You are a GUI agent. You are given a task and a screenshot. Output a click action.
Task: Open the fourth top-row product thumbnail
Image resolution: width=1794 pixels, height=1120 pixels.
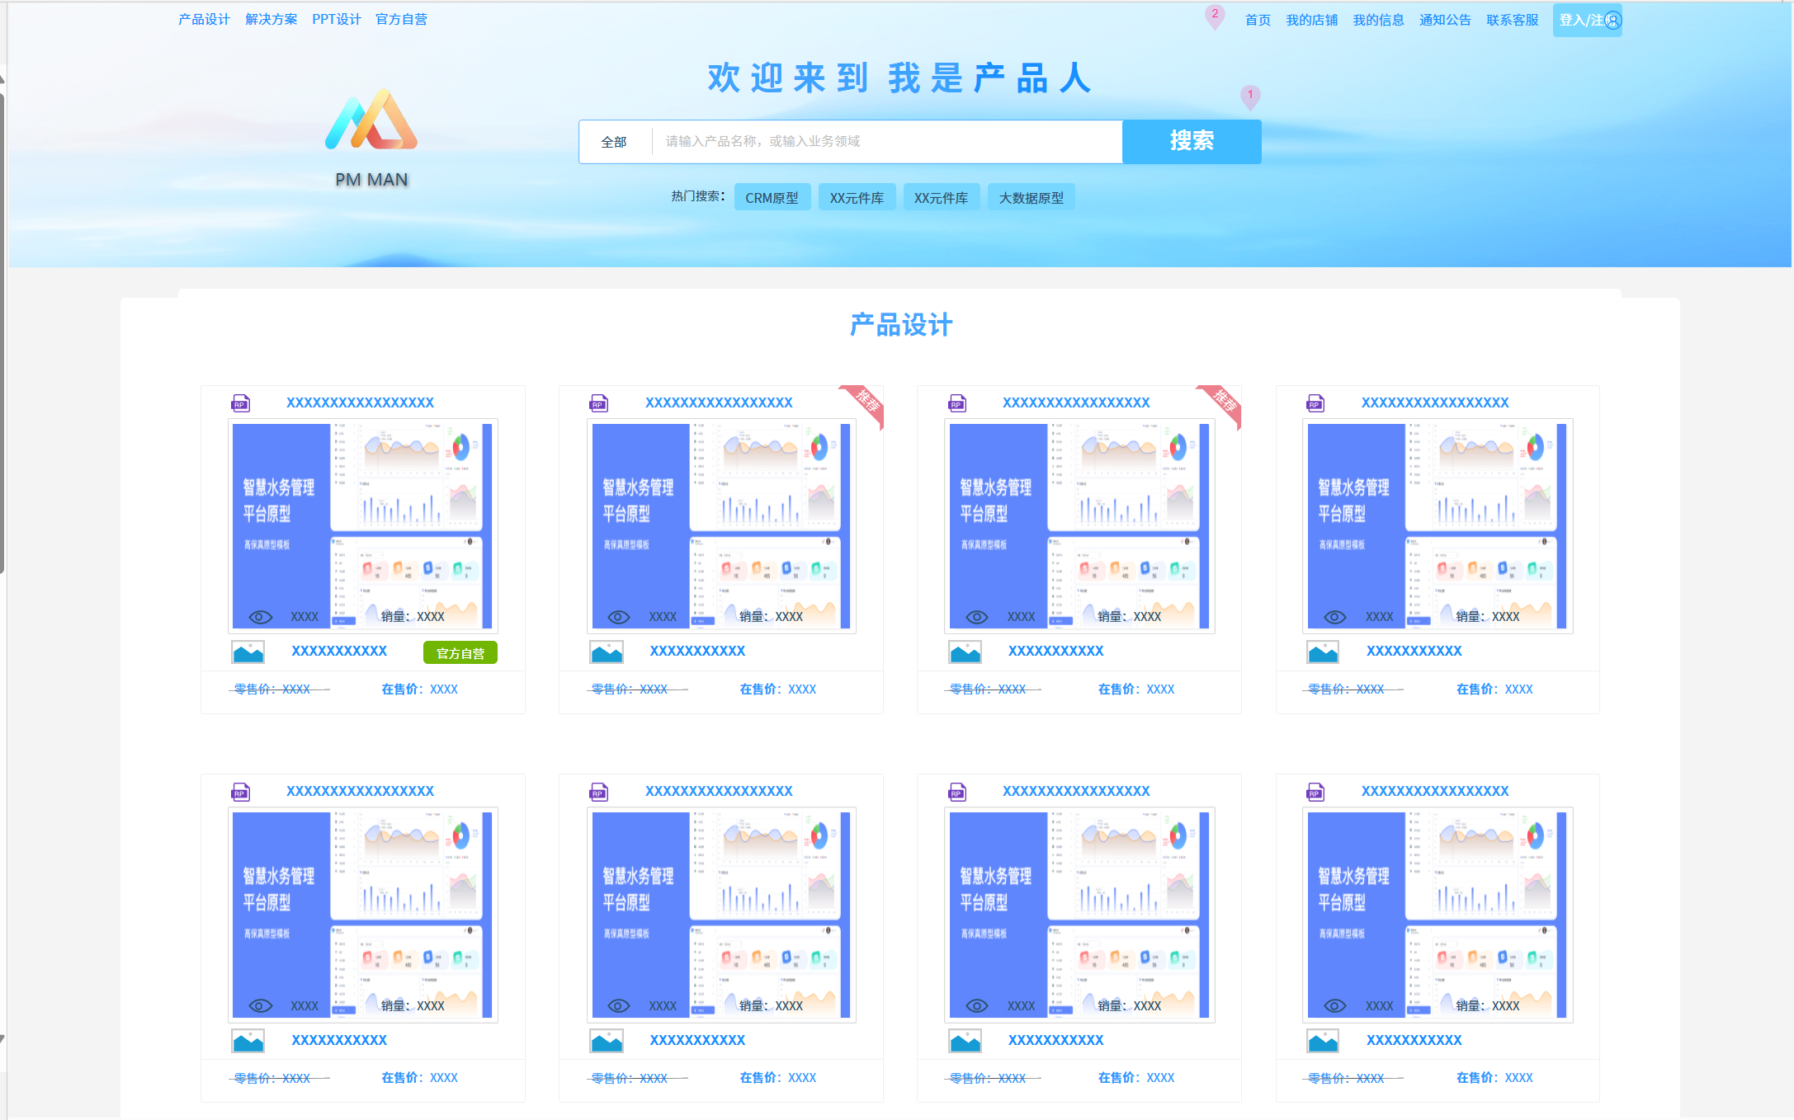(x=1437, y=525)
